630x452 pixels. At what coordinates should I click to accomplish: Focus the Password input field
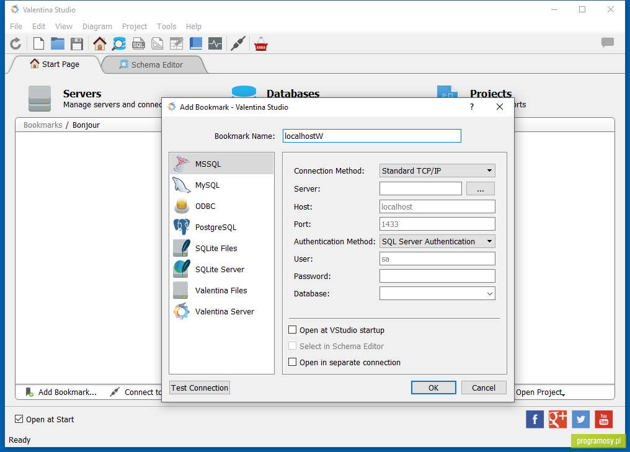437,276
